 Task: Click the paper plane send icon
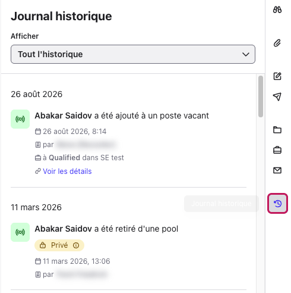point(277,96)
